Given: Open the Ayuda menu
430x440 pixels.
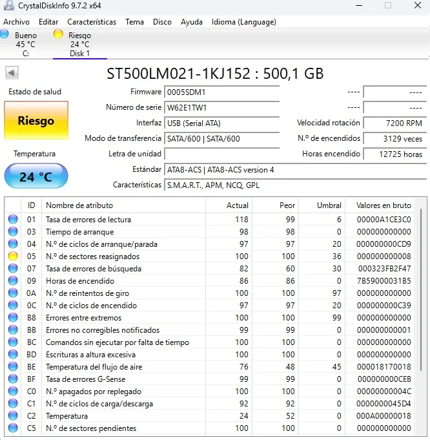Looking at the screenshot, I should 192,22.
